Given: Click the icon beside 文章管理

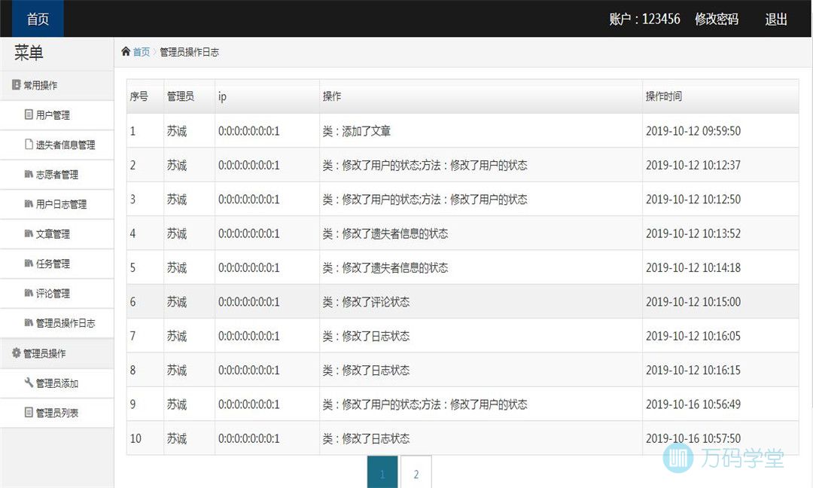Looking at the screenshot, I should [x=29, y=234].
